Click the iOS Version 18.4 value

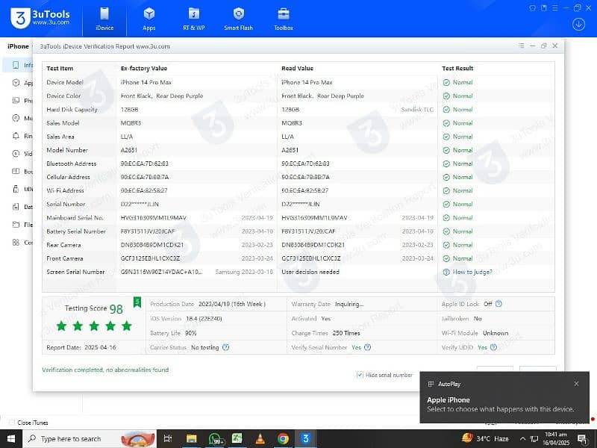tap(204, 319)
